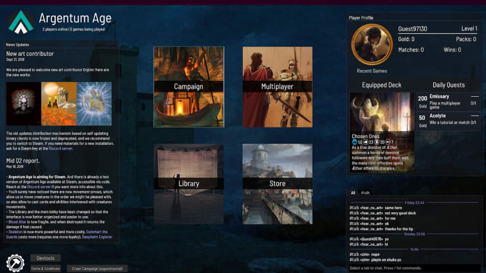View the skull artwork thumbnail
Viewport: 486px width, 273px height.
pos(24,104)
